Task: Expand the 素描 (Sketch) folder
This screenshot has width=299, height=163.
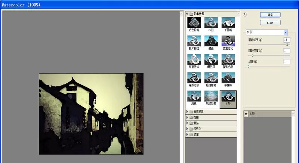Action: [x=187, y=123]
